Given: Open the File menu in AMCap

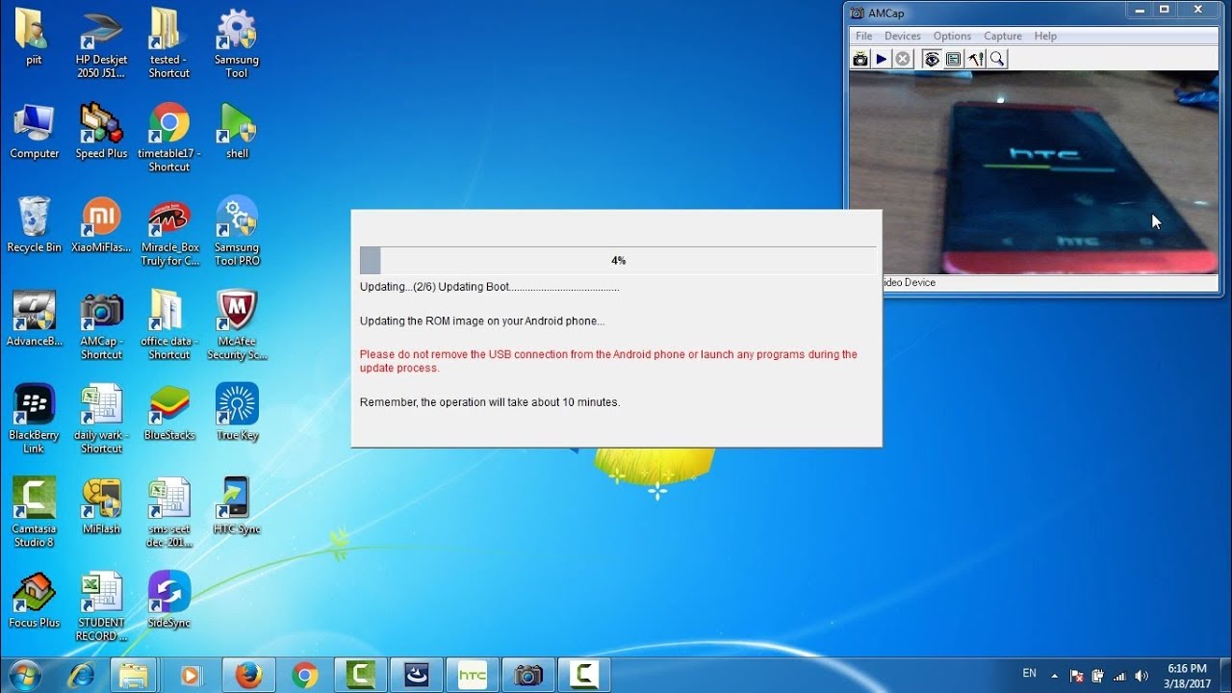Looking at the screenshot, I should point(864,37).
